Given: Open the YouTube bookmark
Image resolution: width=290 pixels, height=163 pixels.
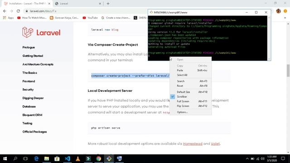Looking at the screenshot, I should click(x=90, y=18).
